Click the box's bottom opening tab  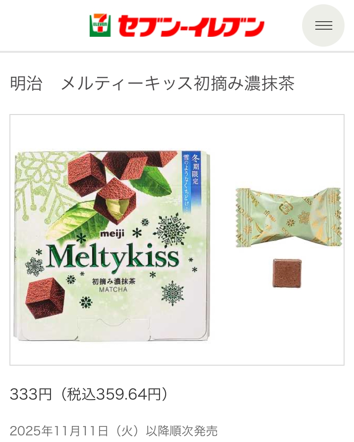[x=114, y=329]
